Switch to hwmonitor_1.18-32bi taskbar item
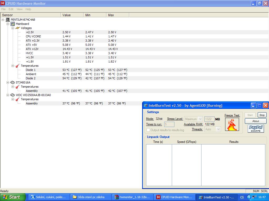 (x=132, y=197)
